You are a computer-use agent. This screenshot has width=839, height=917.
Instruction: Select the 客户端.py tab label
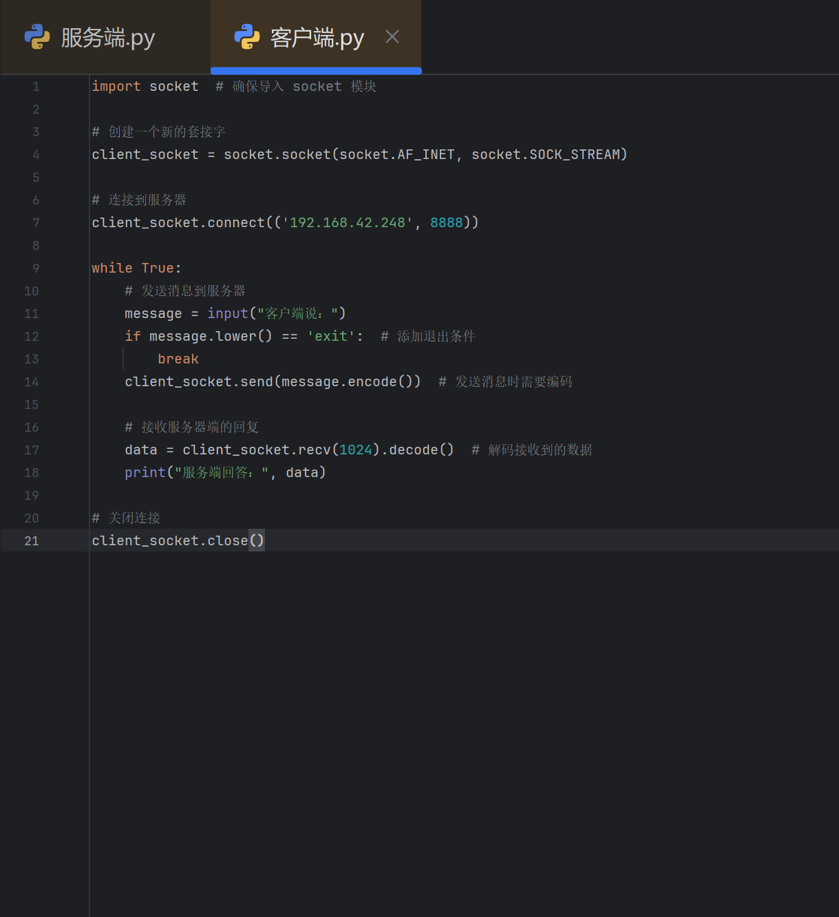317,38
